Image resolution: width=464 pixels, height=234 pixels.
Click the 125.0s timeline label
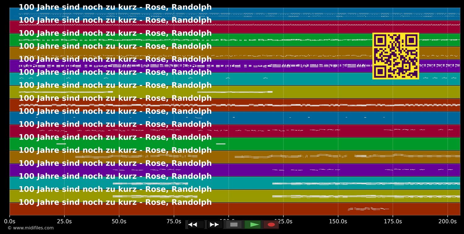[283, 221]
